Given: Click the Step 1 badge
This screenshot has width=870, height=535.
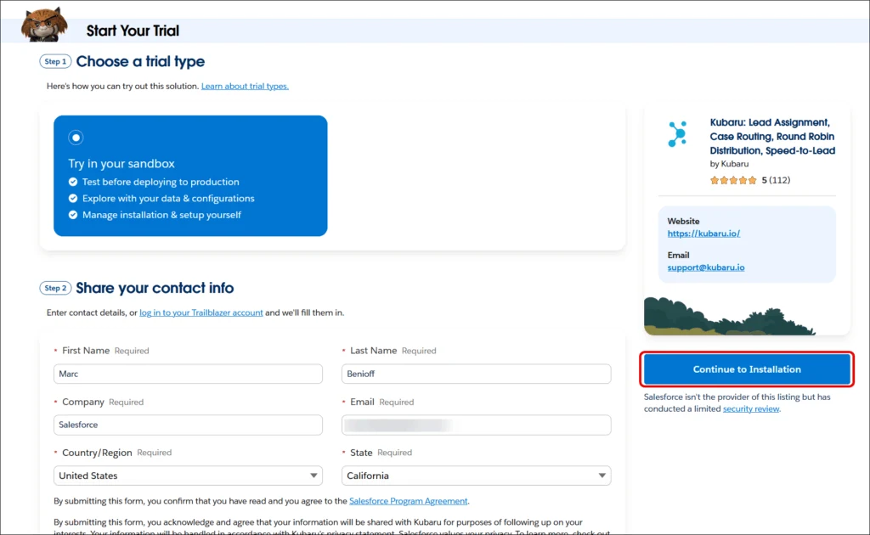Looking at the screenshot, I should (x=55, y=61).
